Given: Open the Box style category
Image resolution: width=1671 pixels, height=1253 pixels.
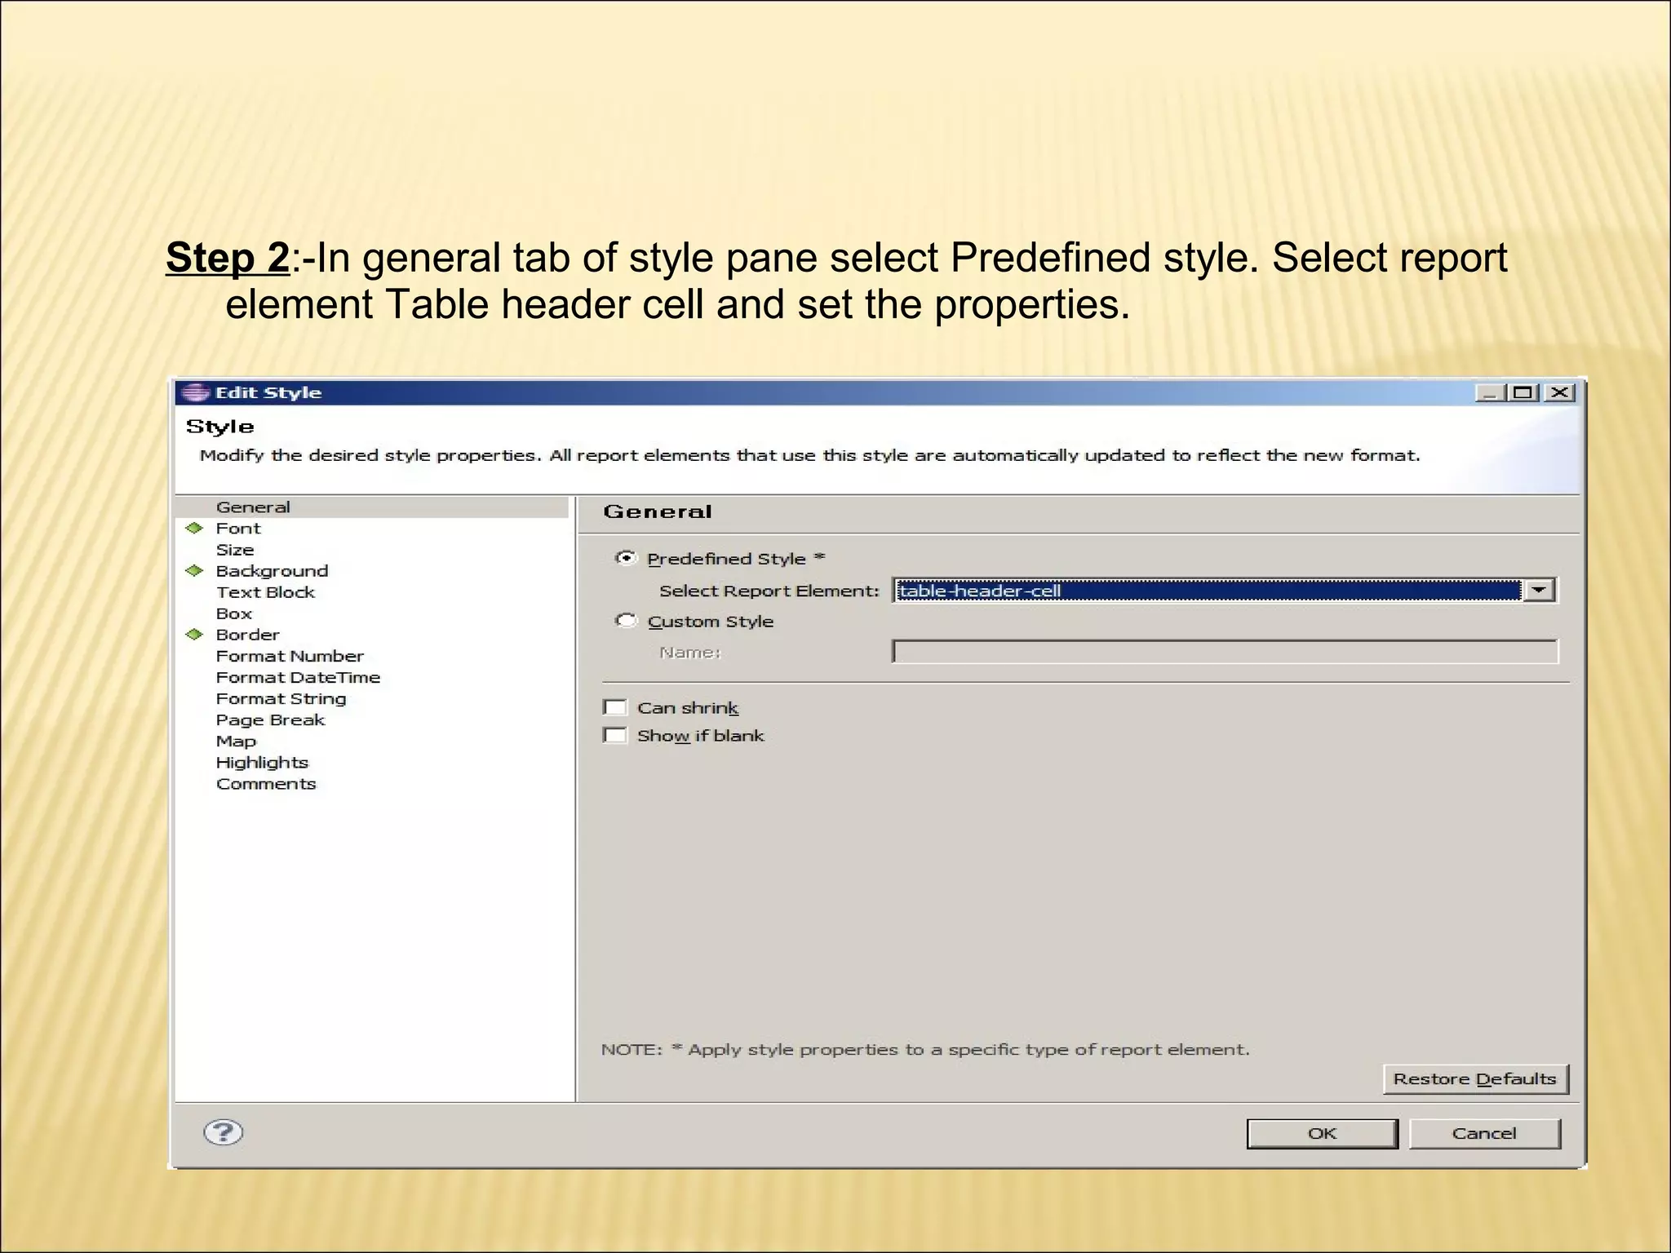Looking at the screenshot, I should coord(234,613).
